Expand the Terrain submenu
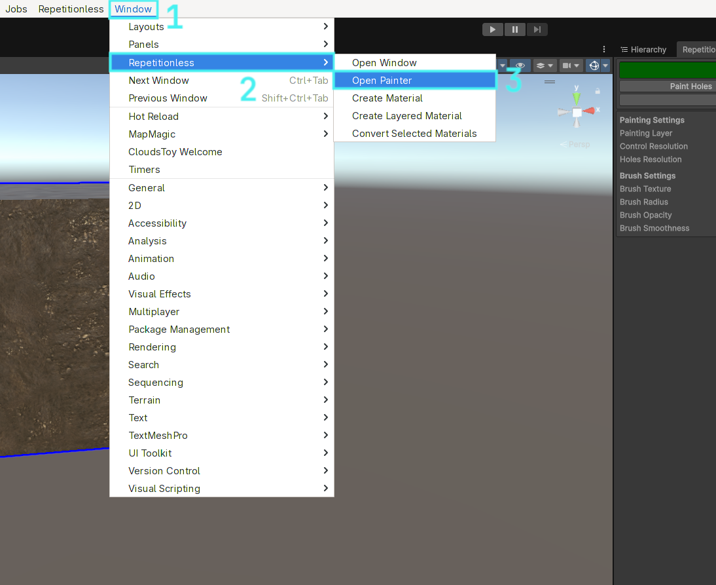The width and height of the screenshot is (716, 585). coord(222,400)
